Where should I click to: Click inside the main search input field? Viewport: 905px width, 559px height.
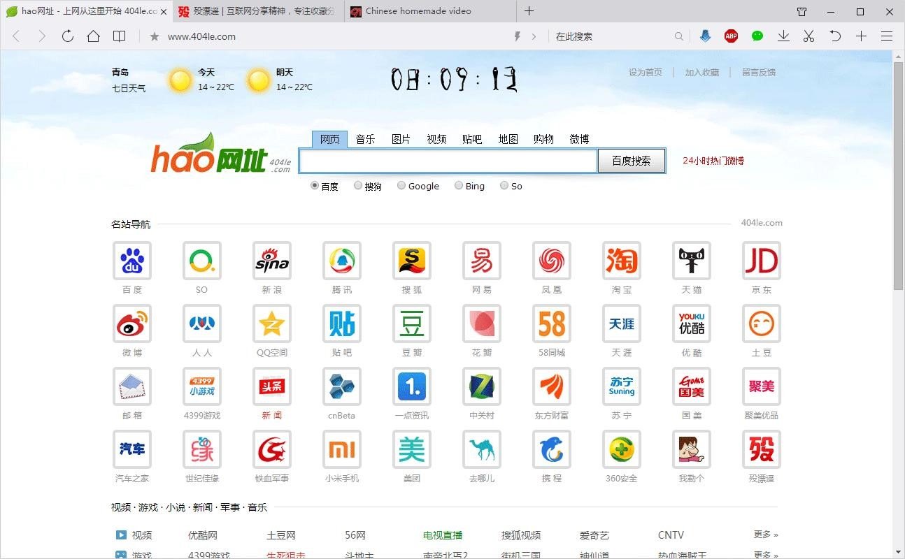tap(448, 161)
